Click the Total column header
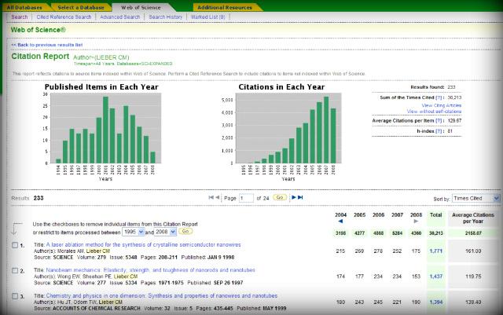The height and width of the screenshot is (315, 503). (x=436, y=215)
